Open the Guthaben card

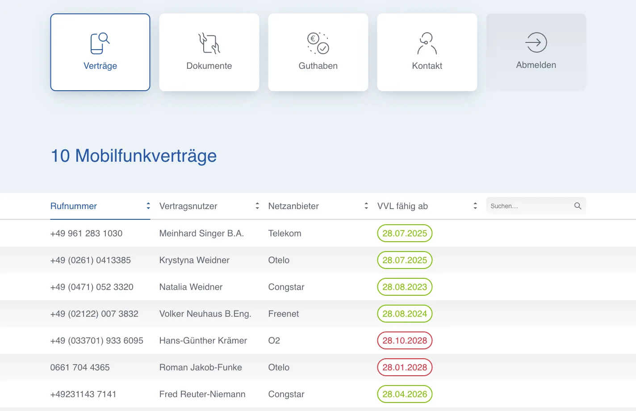(x=318, y=52)
